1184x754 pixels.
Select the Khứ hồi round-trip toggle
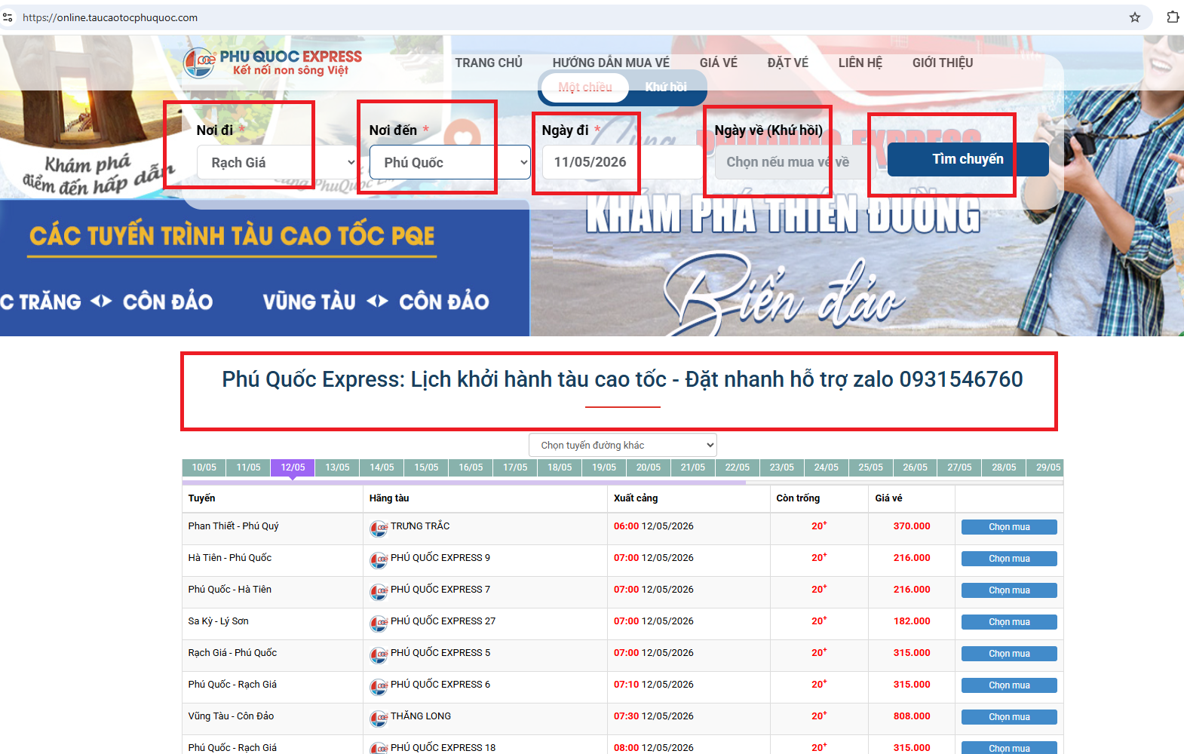666,87
